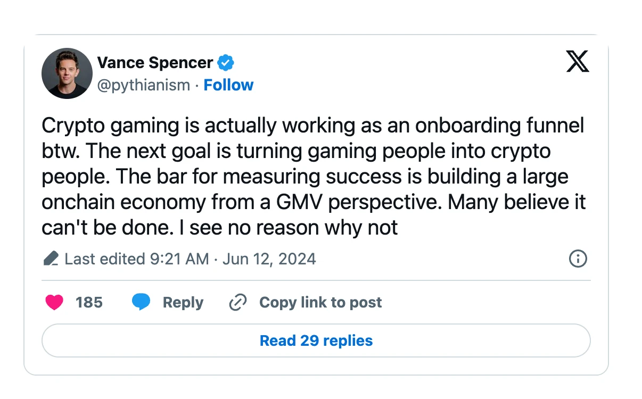The image size is (642, 399).
Task: Open Vance Spencer's profile photo
Action: [x=67, y=73]
